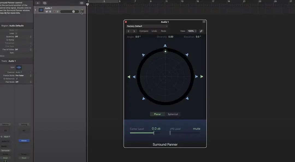Click Undo in the panner header
Image resolution: width=295 pixels, height=162 pixels.
coord(154,31)
